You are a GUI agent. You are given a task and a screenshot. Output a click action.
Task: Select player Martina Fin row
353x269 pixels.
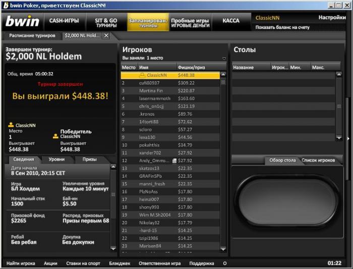[170, 91]
